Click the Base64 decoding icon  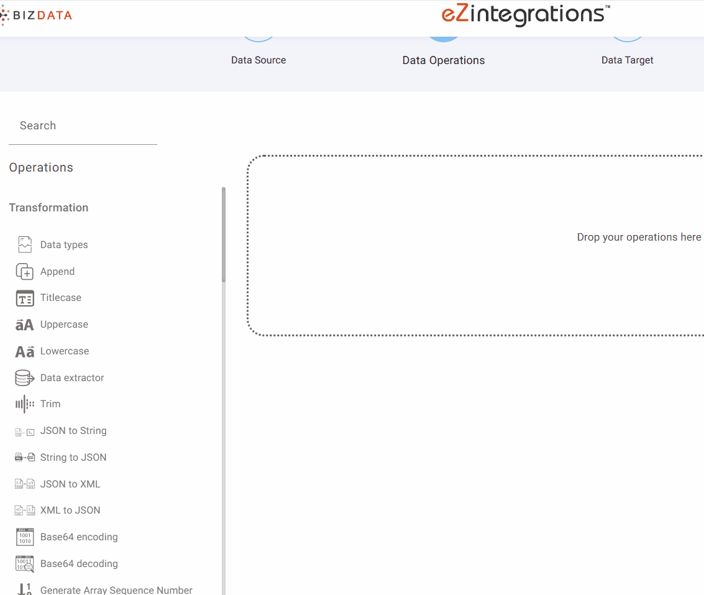(x=24, y=564)
